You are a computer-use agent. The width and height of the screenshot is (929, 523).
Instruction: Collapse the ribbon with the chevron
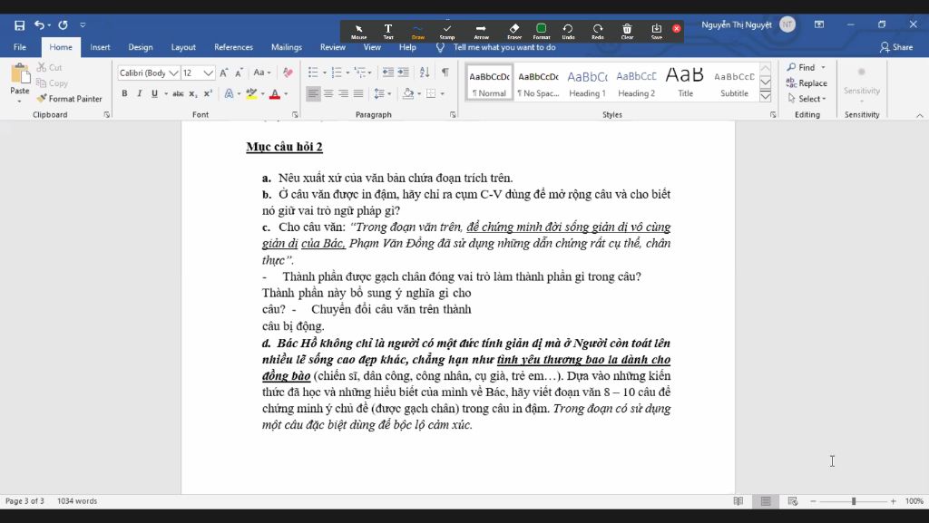click(x=920, y=115)
